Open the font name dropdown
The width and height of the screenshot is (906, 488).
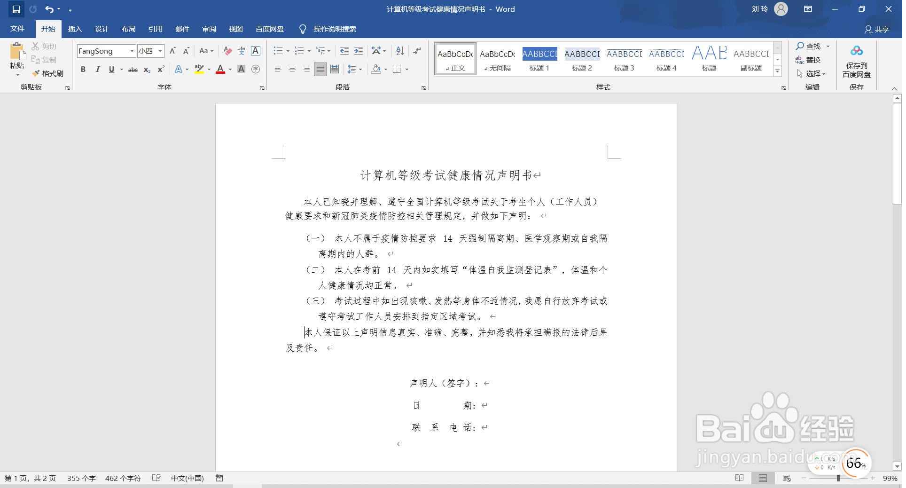click(x=132, y=51)
